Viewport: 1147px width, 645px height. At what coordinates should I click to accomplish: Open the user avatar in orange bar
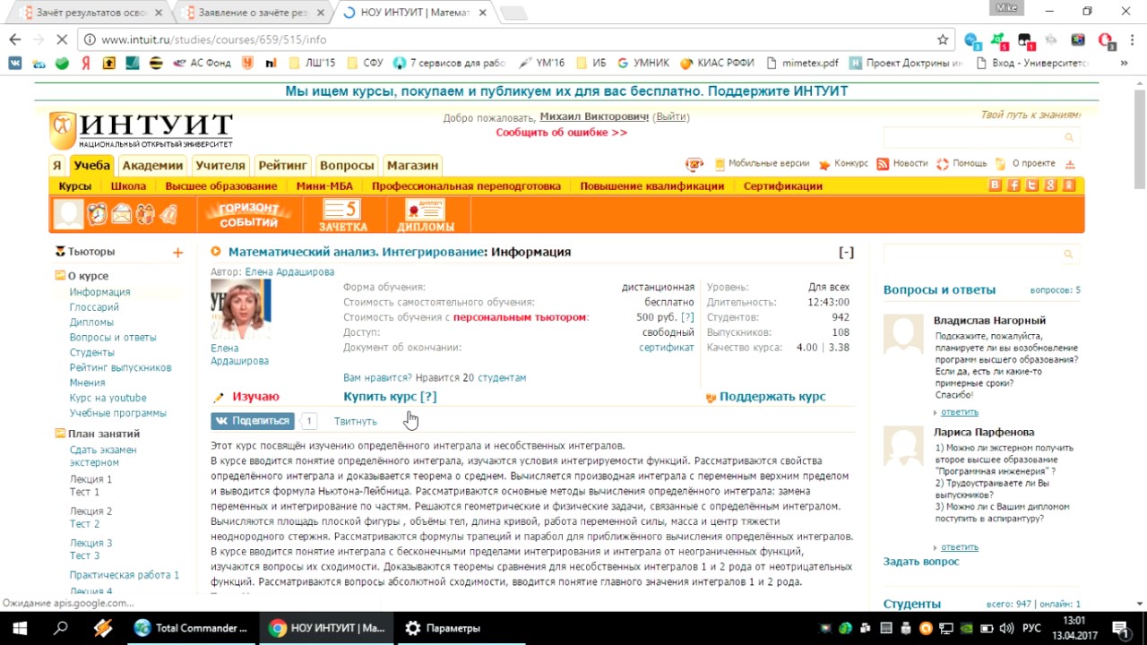(x=68, y=214)
